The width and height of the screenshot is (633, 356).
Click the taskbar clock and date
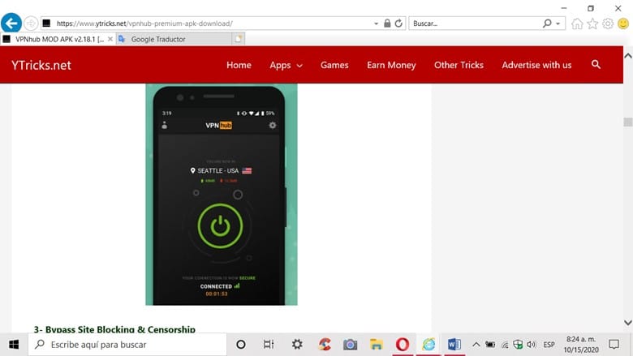[x=581, y=345]
